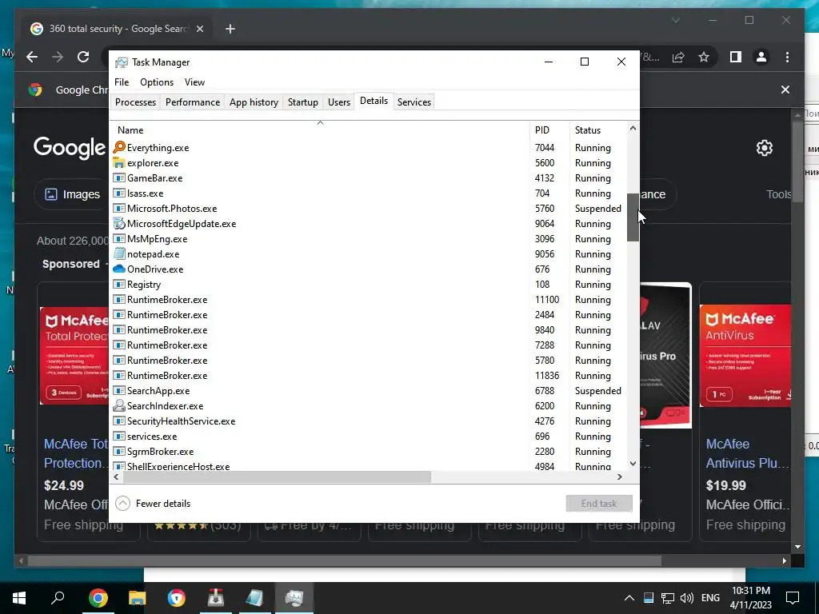The image size is (819, 614).
Task: Bookmark this page with the star icon
Action: (704, 57)
